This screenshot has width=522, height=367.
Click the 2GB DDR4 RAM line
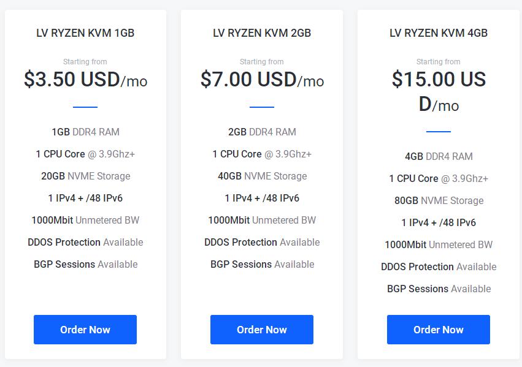pos(262,132)
